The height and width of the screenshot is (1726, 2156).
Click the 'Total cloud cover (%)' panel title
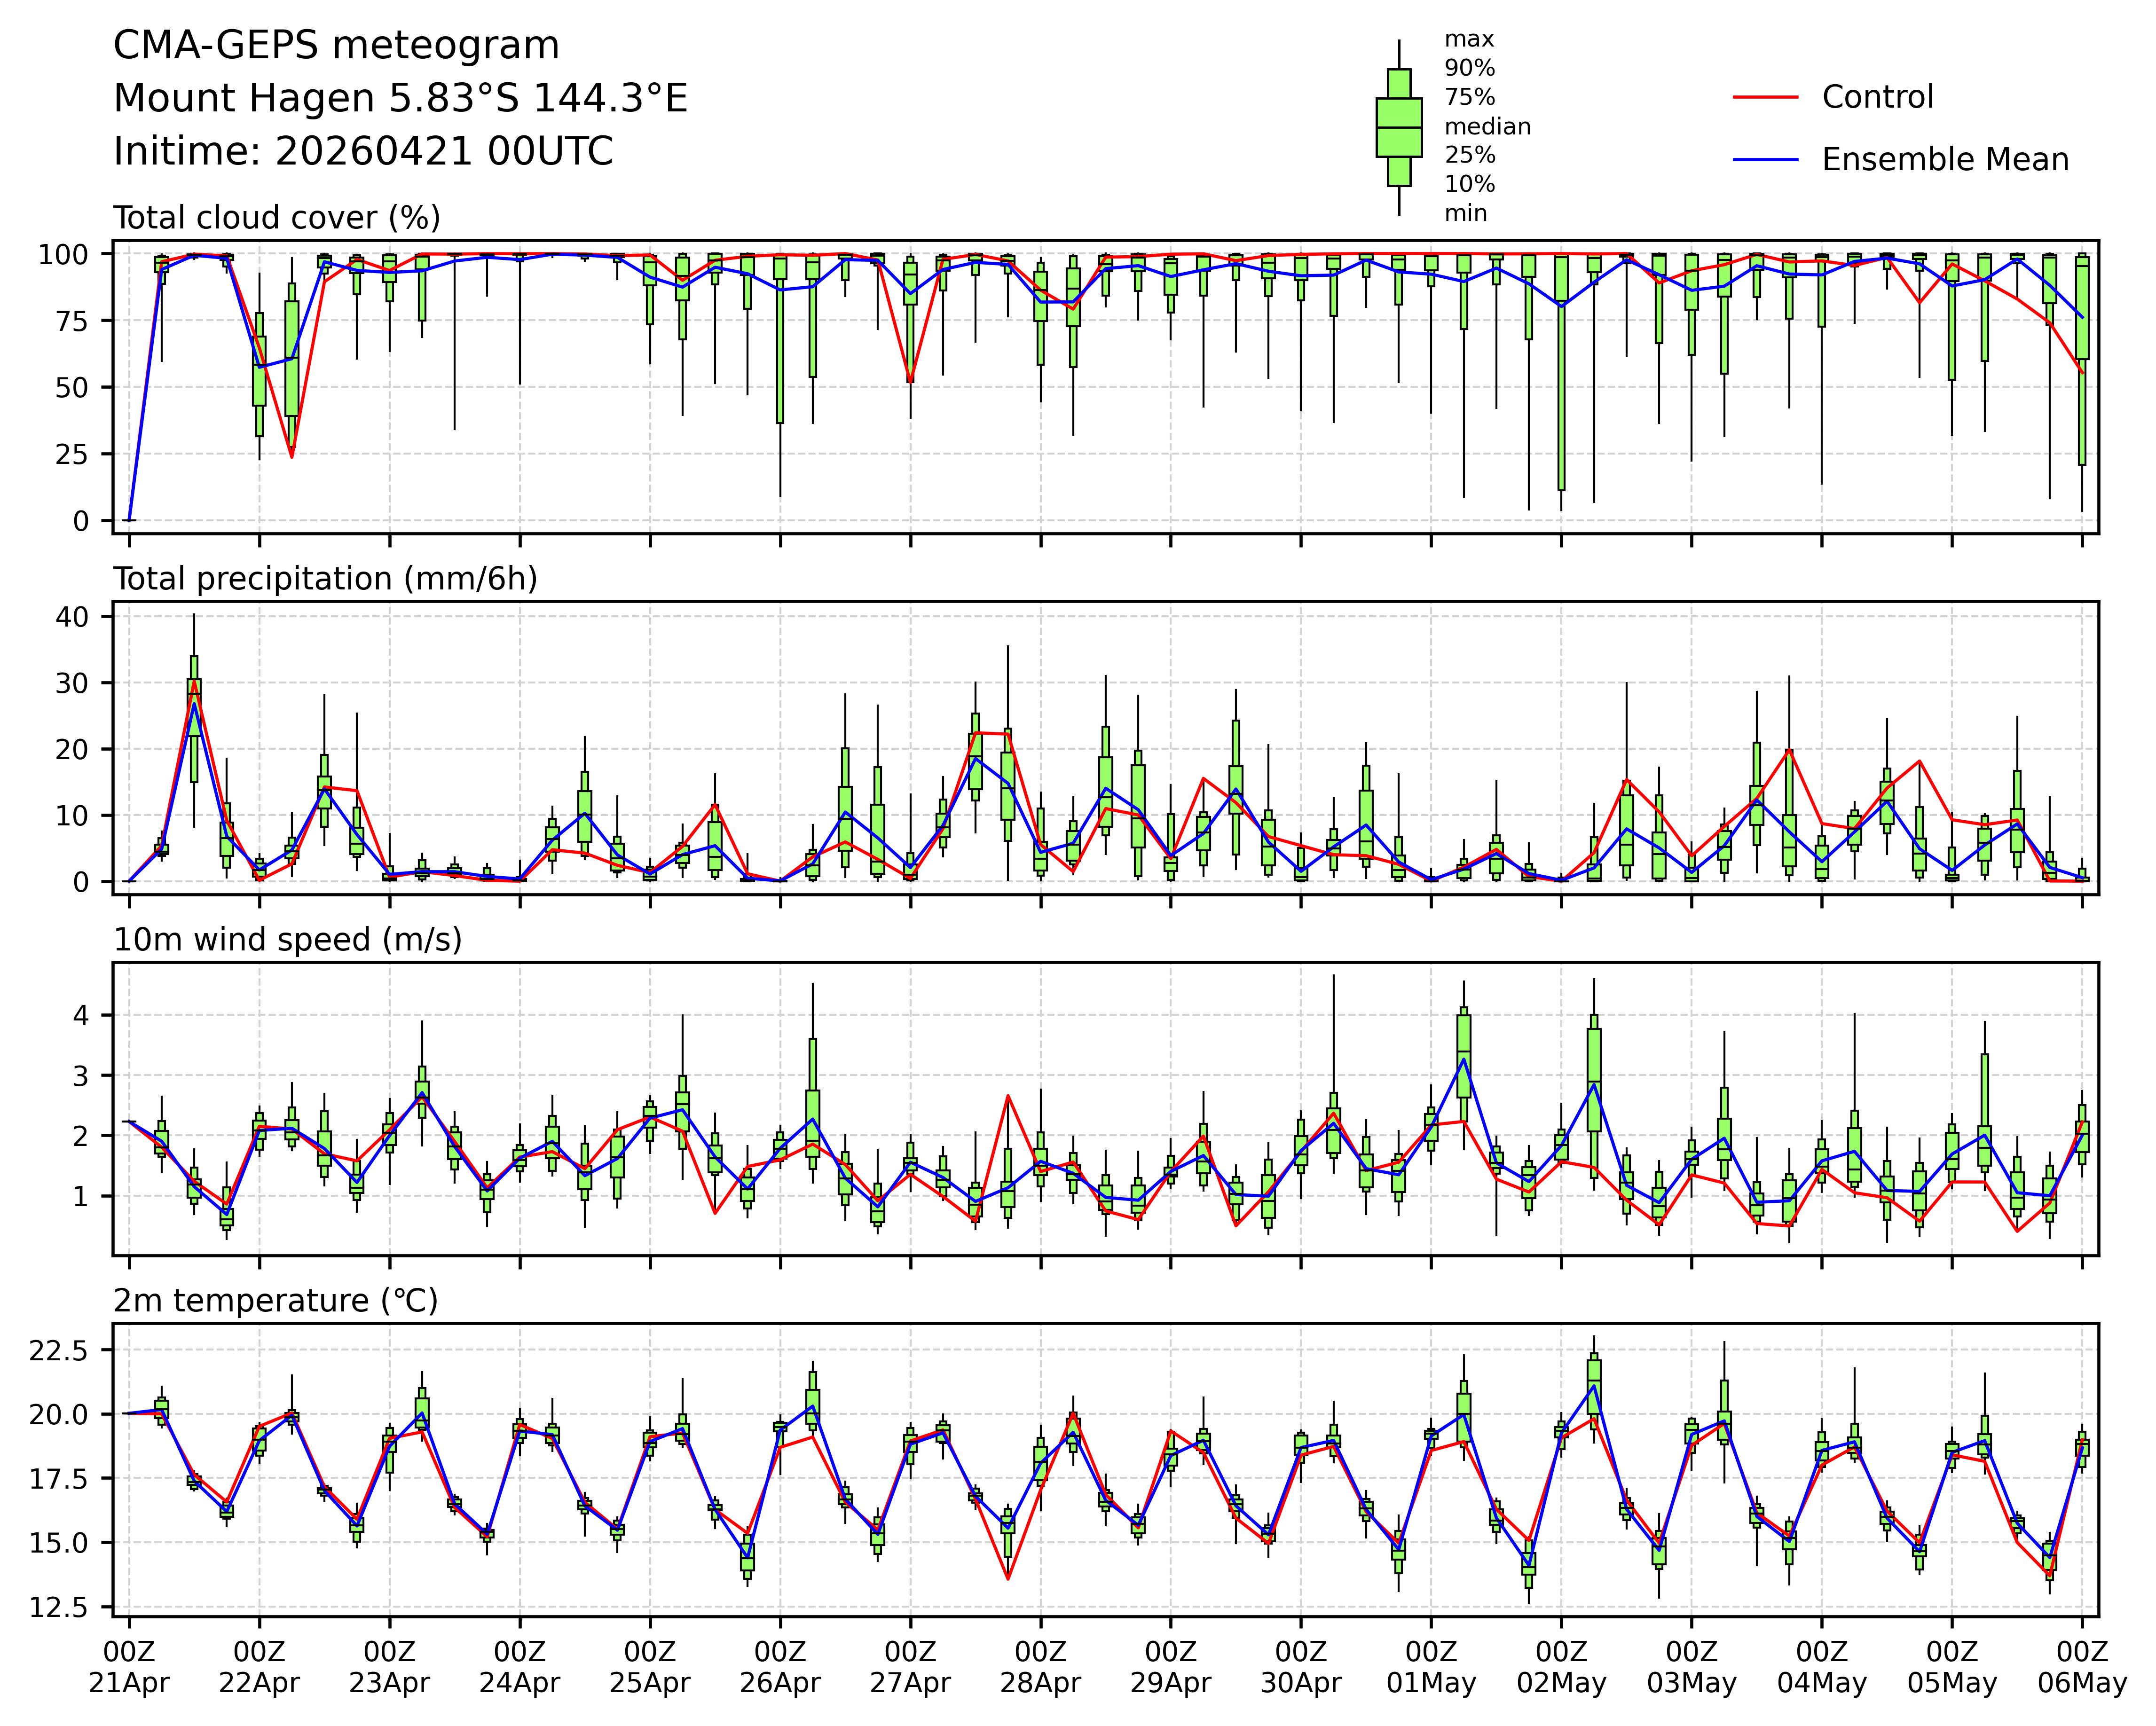277,218
